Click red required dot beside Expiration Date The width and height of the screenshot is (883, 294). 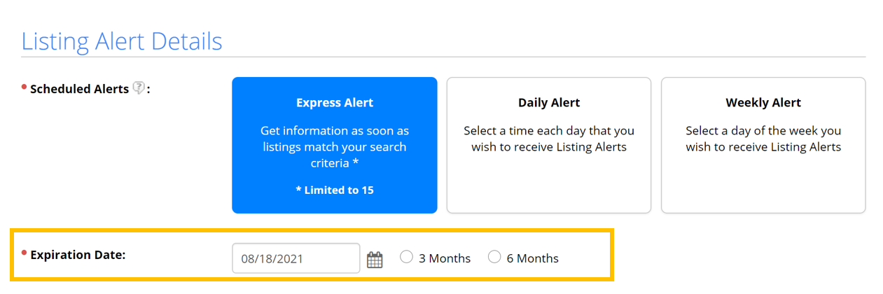(24, 253)
